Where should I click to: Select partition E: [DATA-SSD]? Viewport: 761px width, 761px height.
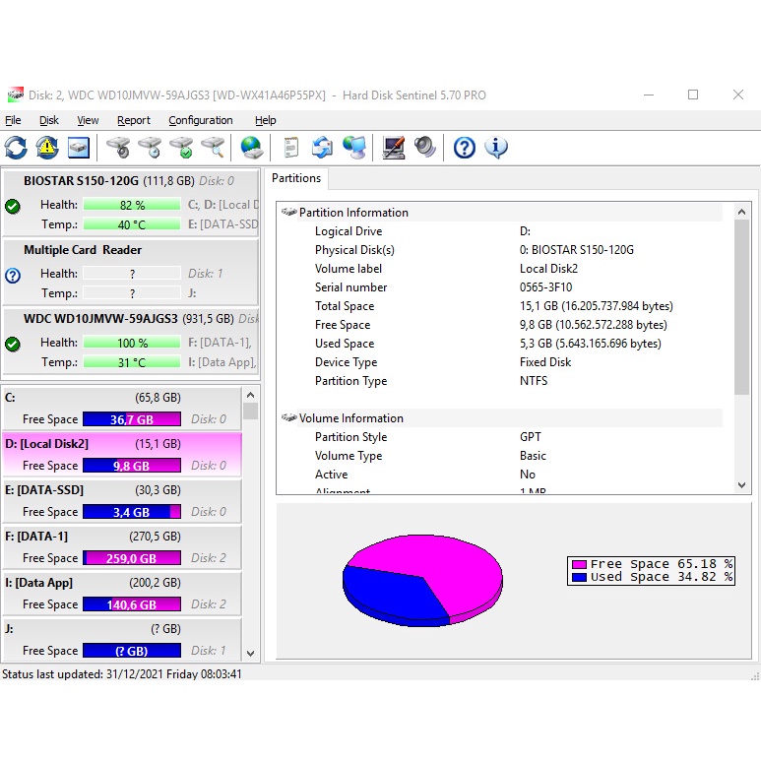coord(122,501)
